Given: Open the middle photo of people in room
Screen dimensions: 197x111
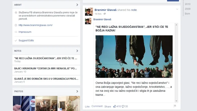Looking at the screenshot, I should click(46, 103).
